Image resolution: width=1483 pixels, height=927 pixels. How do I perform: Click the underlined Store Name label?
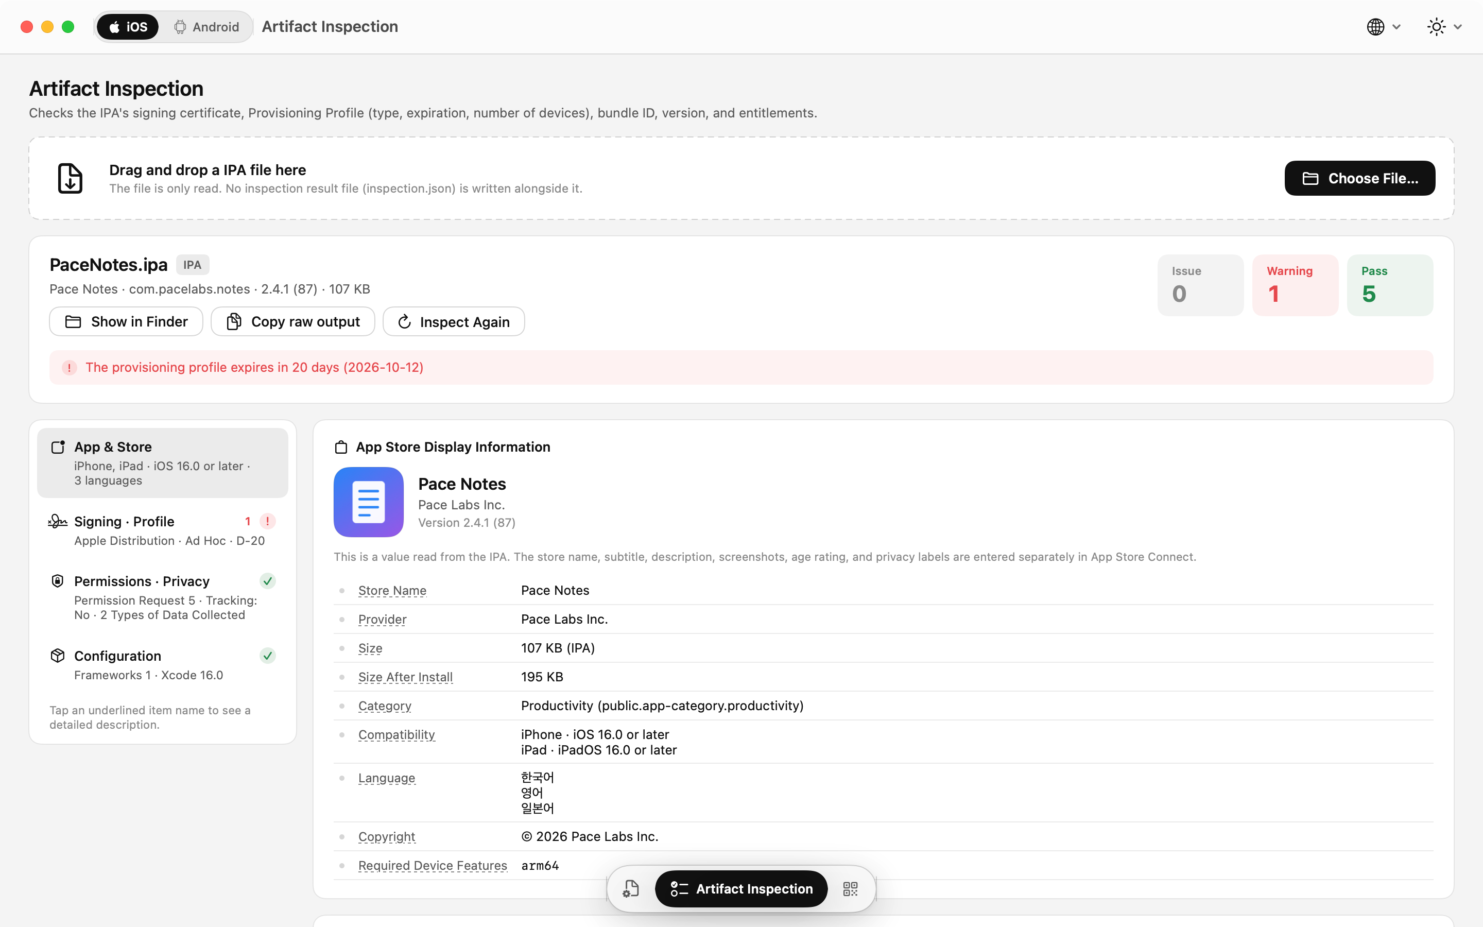pos(392,590)
